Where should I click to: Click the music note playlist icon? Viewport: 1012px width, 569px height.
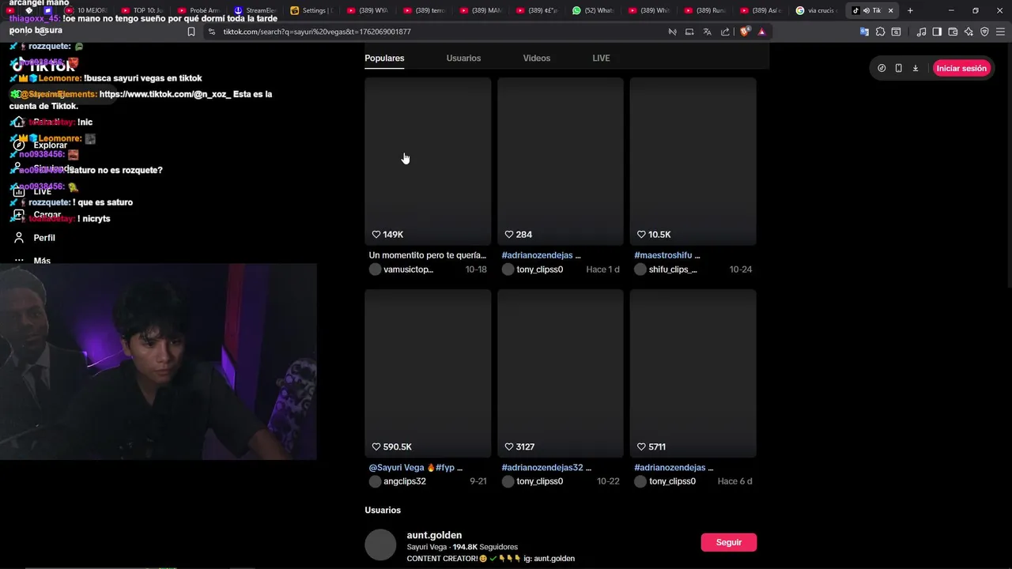[x=921, y=32]
